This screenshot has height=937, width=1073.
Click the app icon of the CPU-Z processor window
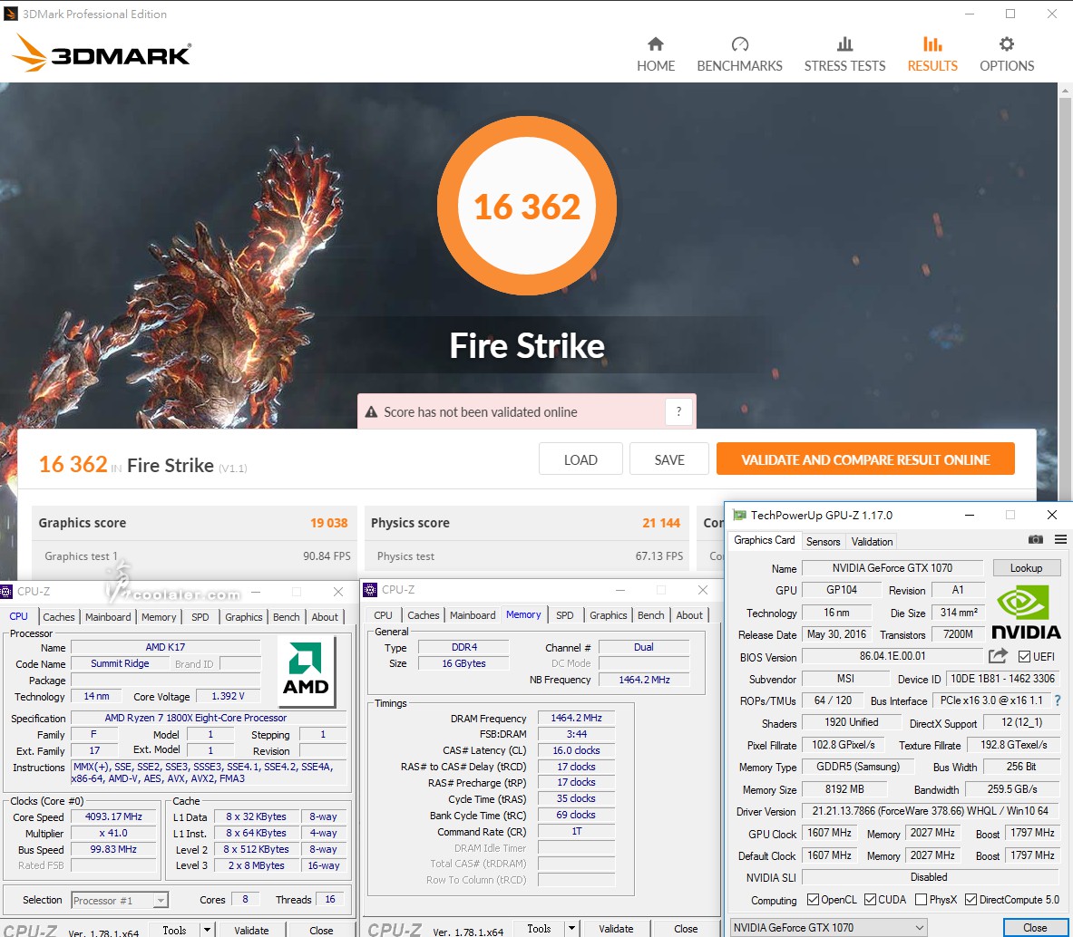tap(6, 592)
